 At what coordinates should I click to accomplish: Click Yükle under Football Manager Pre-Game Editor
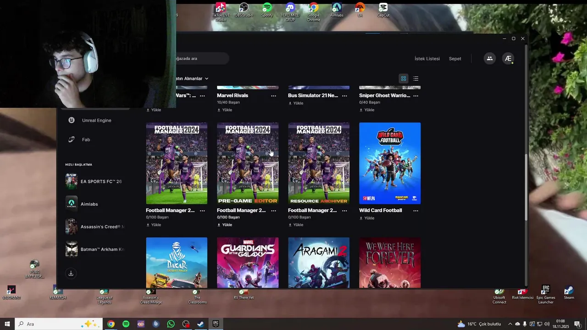pyautogui.click(x=225, y=225)
